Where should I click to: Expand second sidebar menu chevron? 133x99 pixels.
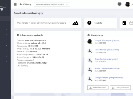[x=6, y=35]
